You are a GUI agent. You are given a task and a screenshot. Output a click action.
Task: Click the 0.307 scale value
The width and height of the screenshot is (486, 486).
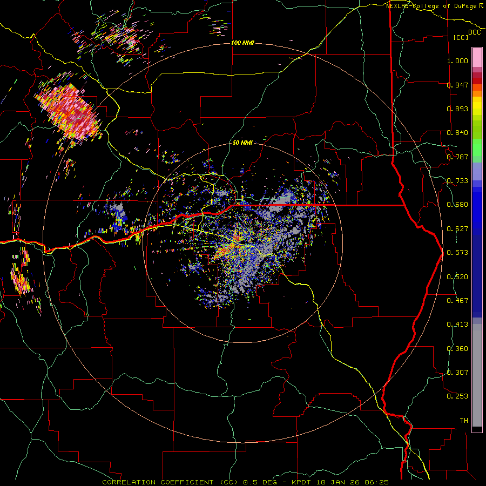(457, 373)
